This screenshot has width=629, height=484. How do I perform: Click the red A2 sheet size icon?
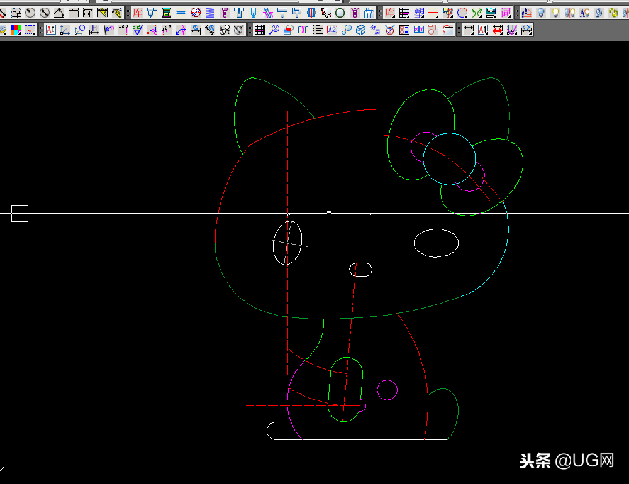tap(332, 30)
